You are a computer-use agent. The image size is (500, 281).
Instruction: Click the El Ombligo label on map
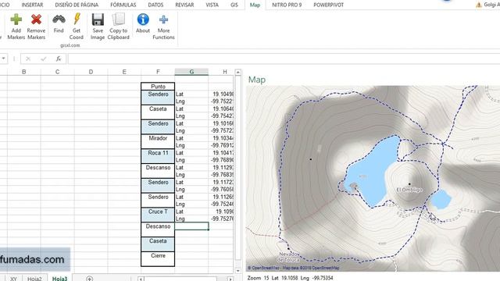coord(409,190)
